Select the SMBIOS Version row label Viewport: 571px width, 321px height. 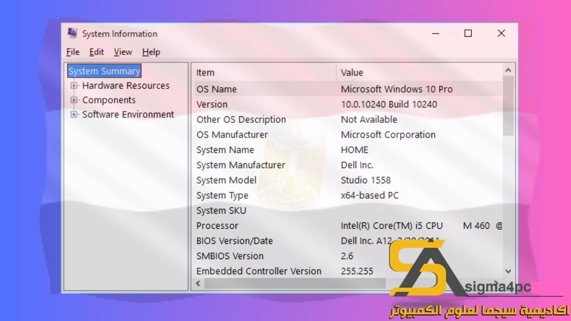tap(230, 256)
